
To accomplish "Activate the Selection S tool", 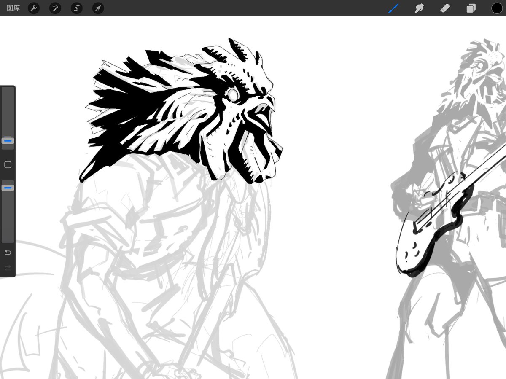I will point(77,8).
